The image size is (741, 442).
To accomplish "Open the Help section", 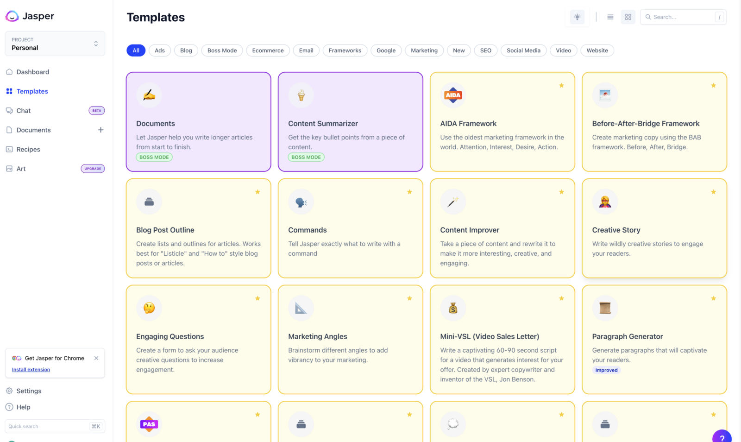I will coord(23,407).
